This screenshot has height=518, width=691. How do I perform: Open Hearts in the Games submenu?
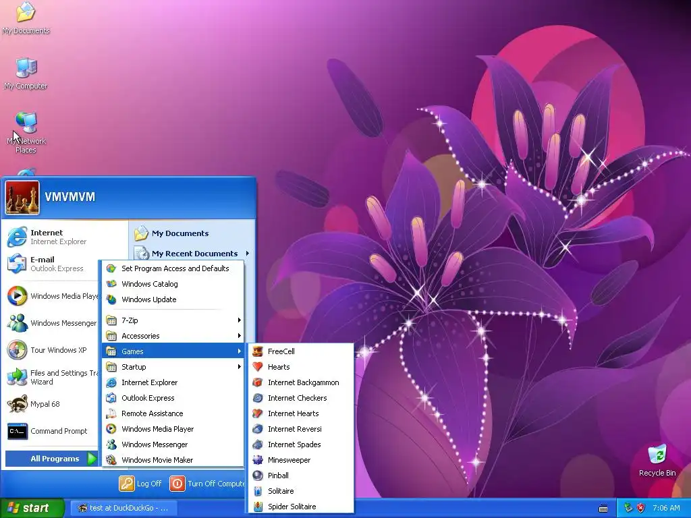(301, 366)
